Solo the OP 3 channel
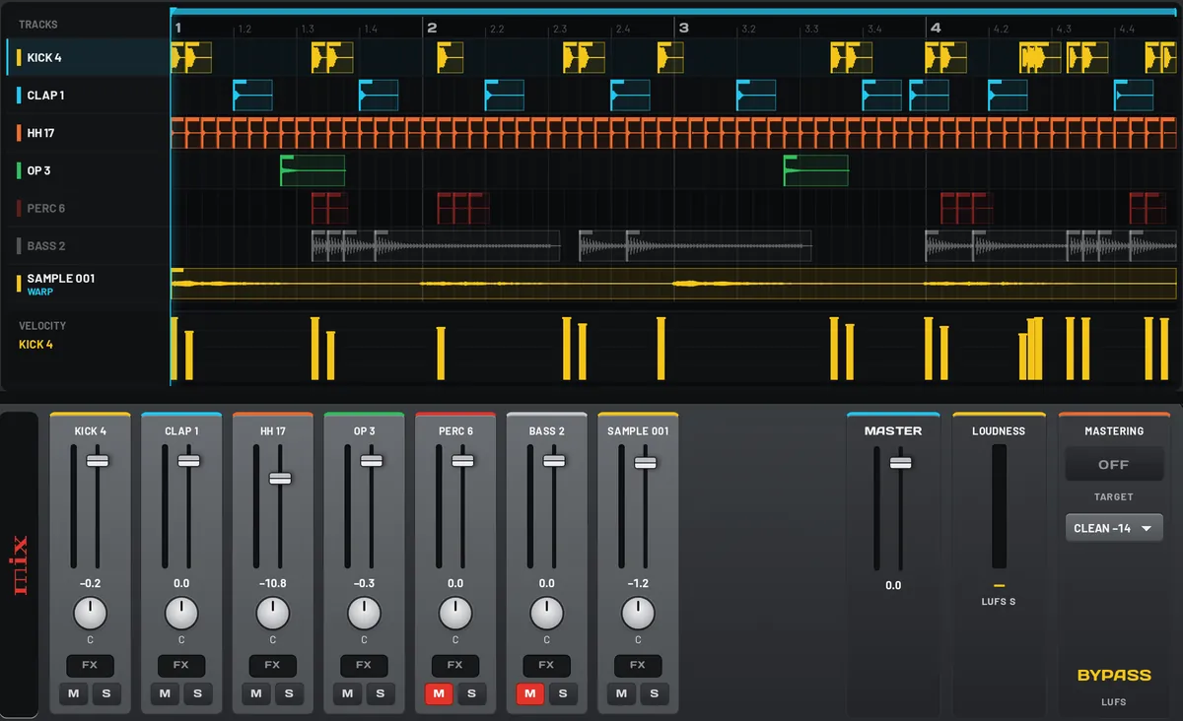Screen dimensions: 1183x721 point(380,693)
